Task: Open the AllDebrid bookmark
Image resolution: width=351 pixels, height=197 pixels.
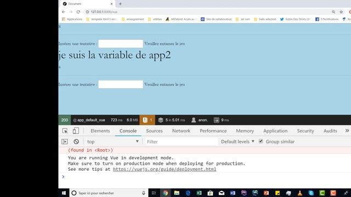Action: click(x=181, y=19)
